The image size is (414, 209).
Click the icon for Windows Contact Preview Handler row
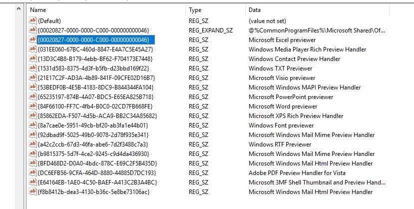pyautogui.click(x=33, y=58)
